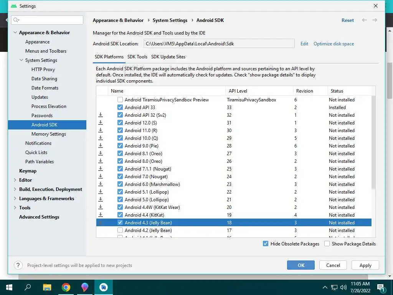Uncheck Android 4.3 (Jelly Bean) checkbox
The height and width of the screenshot is (295, 393).
pos(120,222)
